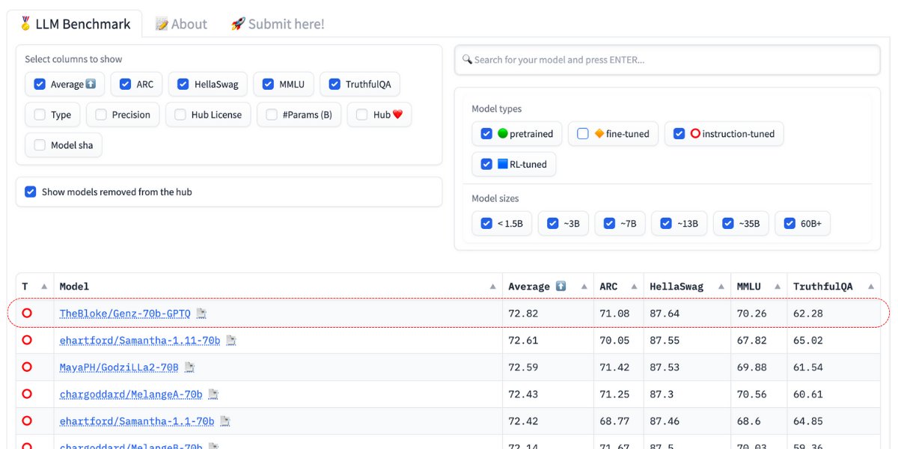Enable the Precision column checkbox
Image resolution: width=898 pixels, height=449 pixels.
point(101,114)
